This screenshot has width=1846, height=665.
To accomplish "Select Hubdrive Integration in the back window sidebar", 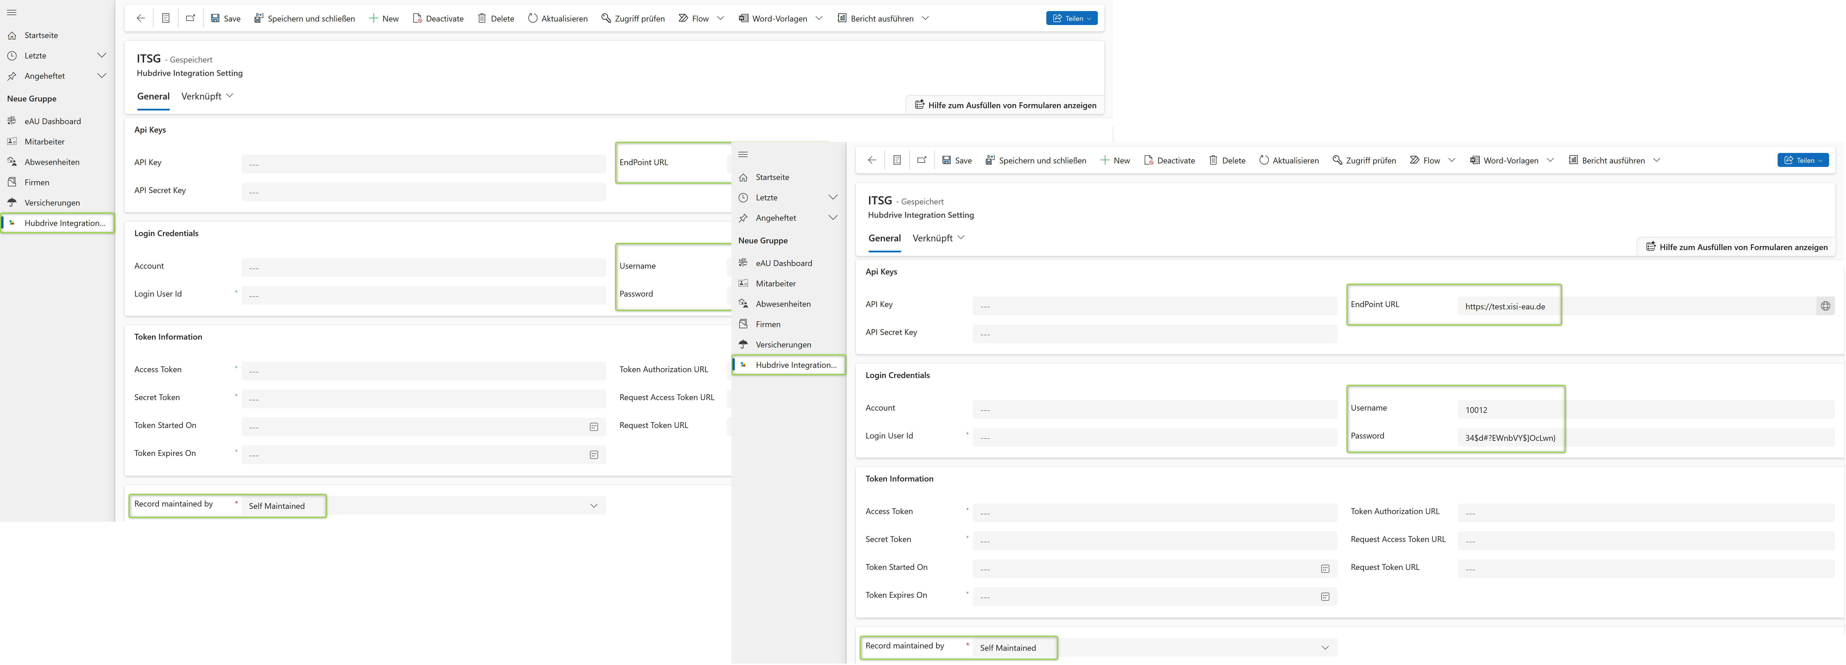I will click(57, 223).
